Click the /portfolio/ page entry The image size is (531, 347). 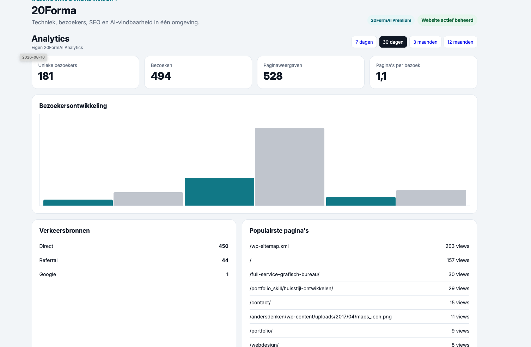(359, 331)
